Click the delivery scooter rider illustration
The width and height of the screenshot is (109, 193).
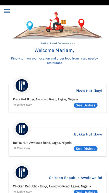[55, 22]
